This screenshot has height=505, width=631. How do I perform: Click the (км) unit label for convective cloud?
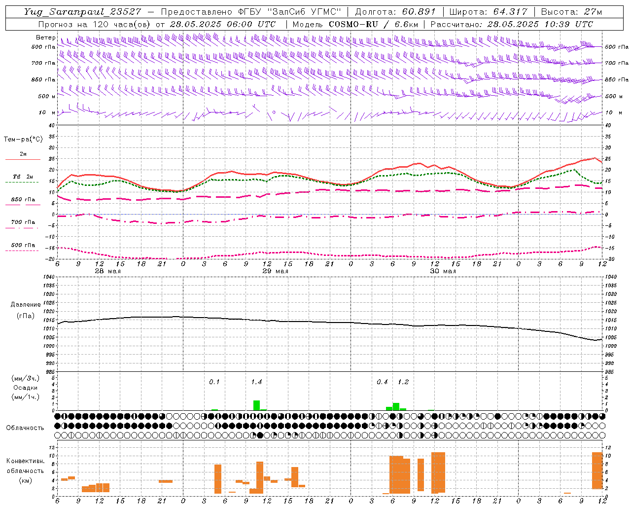point(26,480)
